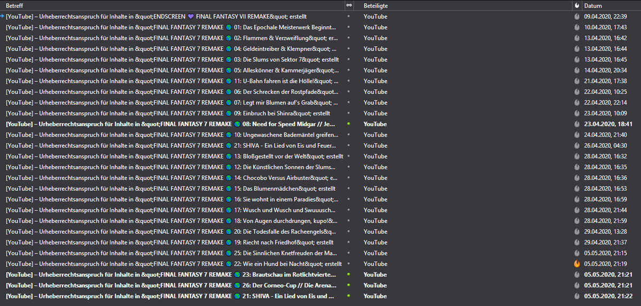Click the date 22.04.2020, 10:25
641x306 pixels.
coord(605,92)
